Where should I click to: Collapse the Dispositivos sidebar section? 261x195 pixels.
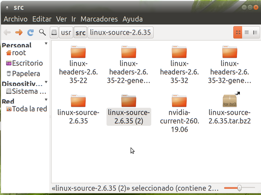(x=46, y=82)
